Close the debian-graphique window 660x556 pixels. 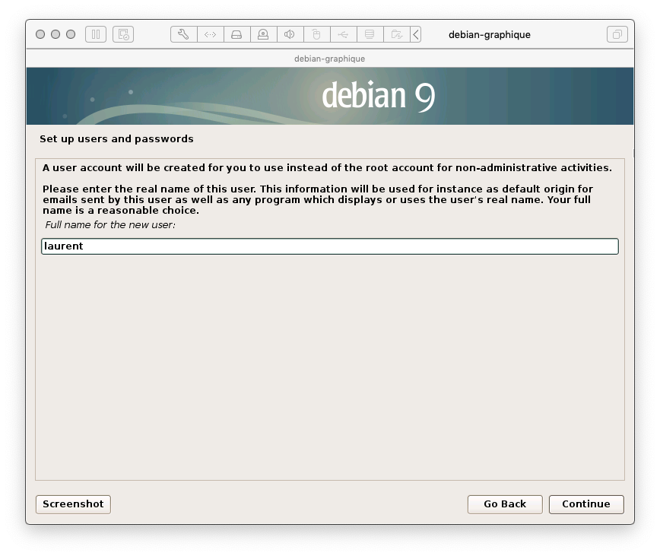click(40, 34)
